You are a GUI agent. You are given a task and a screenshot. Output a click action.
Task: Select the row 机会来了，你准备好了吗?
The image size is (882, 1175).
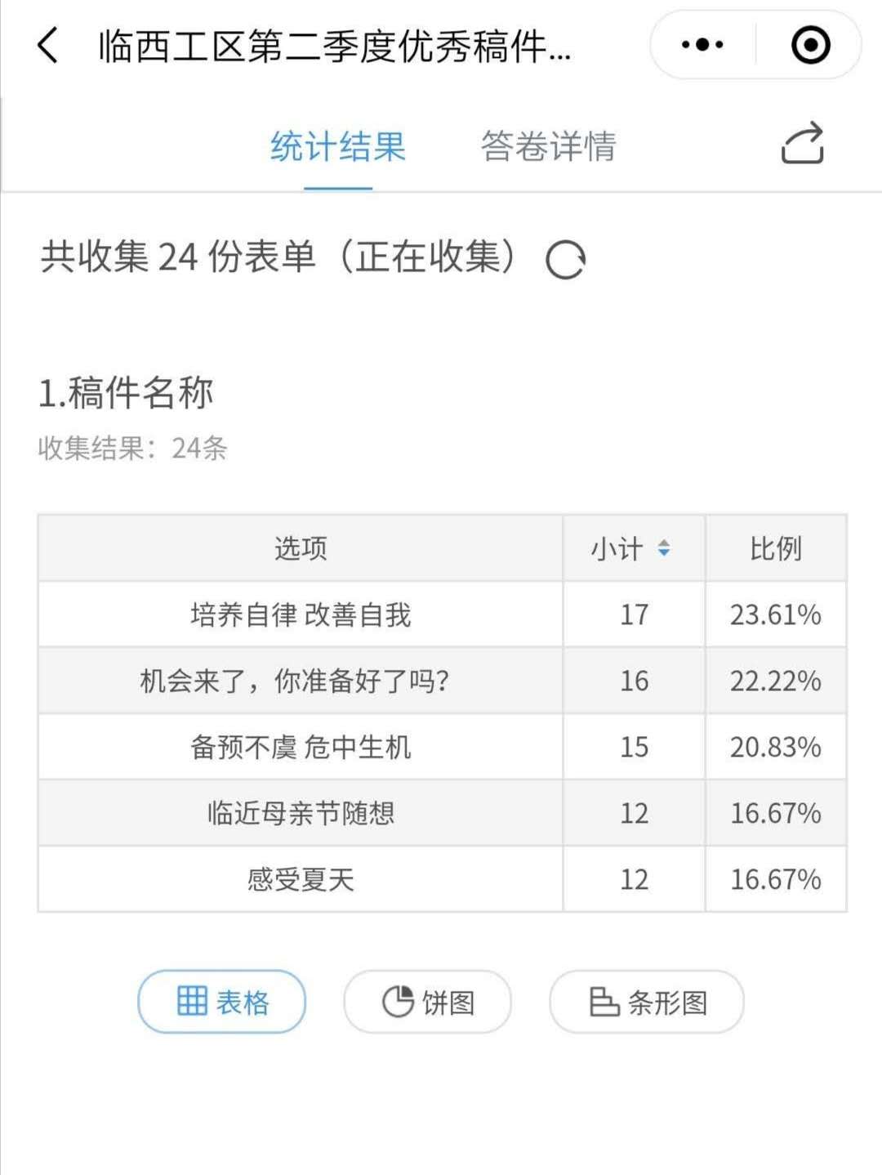tap(442, 681)
